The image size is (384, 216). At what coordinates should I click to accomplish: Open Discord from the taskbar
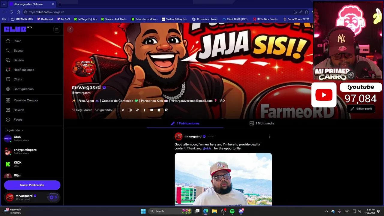241,211
